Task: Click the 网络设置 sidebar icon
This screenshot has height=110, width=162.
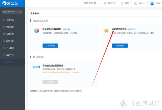Action: [x=4, y=41]
